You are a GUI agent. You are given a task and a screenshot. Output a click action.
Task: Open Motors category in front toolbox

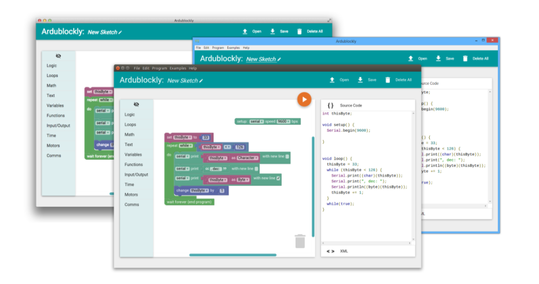point(131,194)
